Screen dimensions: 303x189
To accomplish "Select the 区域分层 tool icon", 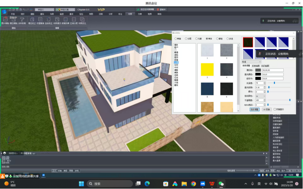I will tap(74, 19).
